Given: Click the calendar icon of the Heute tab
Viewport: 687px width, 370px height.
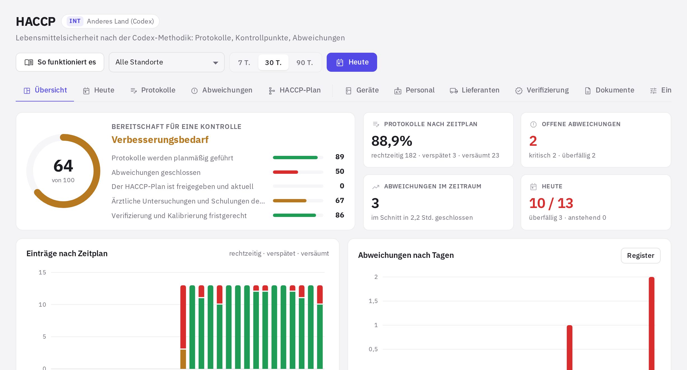Looking at the screenshot, I should pos(86,91).
